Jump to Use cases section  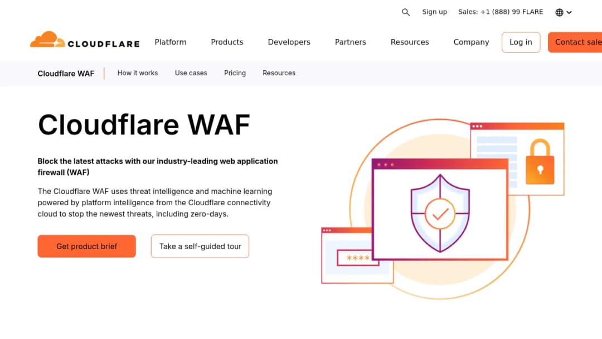click(191, 73)
